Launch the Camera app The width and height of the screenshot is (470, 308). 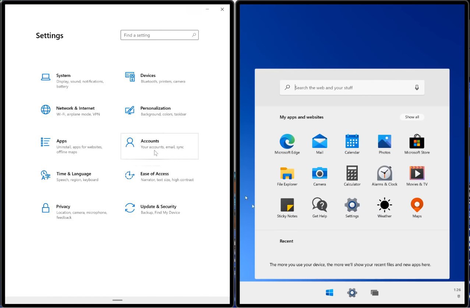click(319, 176)
